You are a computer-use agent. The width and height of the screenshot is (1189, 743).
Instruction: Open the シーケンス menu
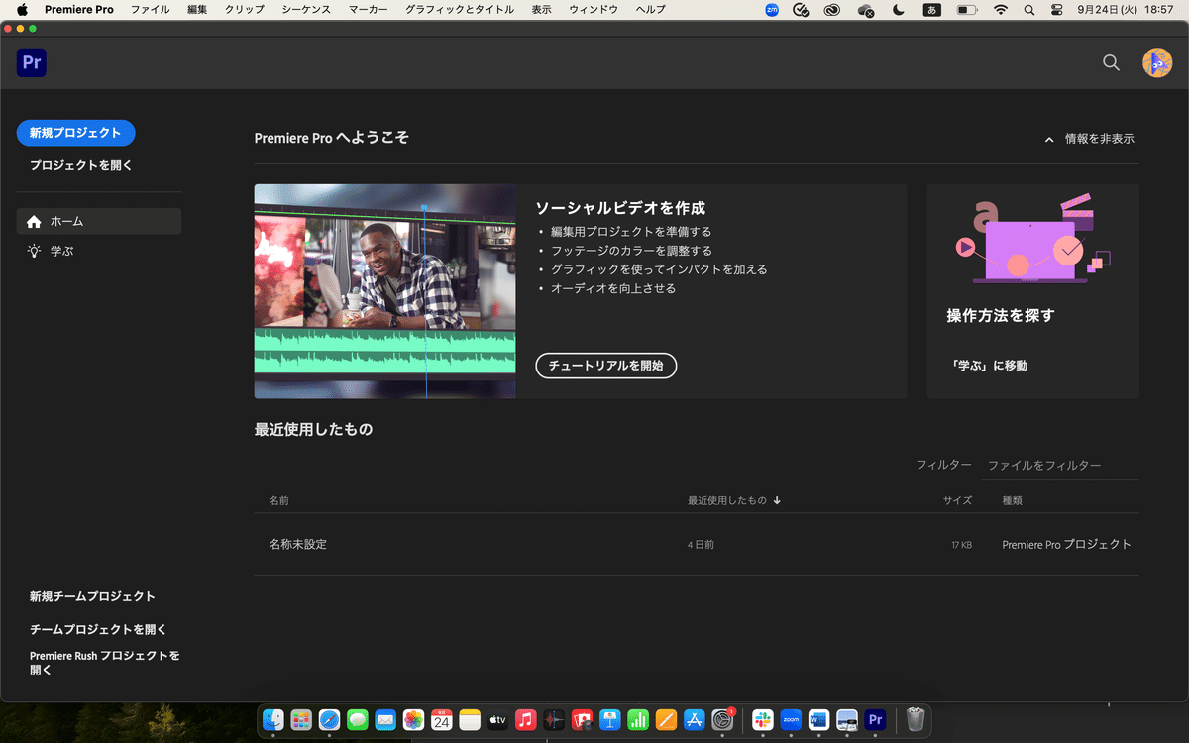tap(306, 10)
